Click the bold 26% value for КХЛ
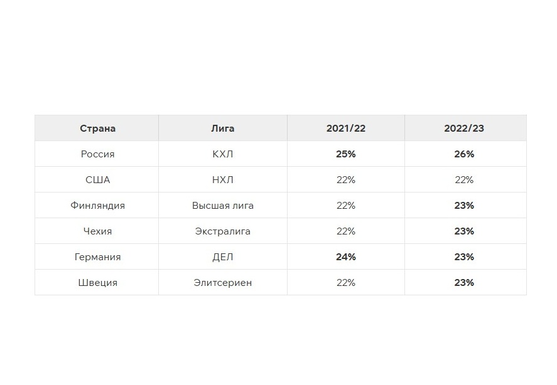 tap(464, 154)
